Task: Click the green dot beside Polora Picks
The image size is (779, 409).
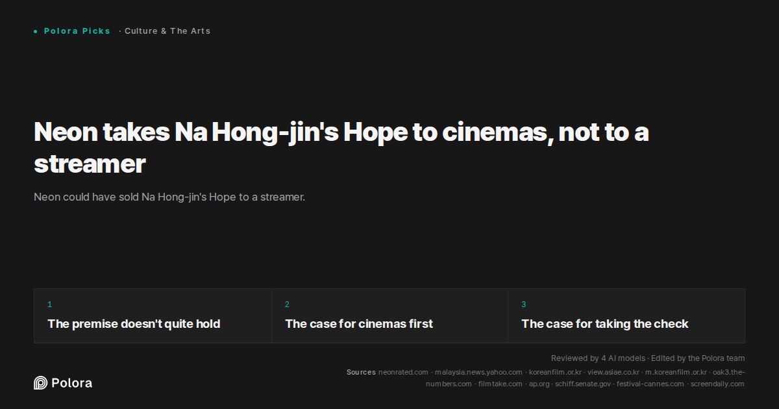Action: coord(36,31)
